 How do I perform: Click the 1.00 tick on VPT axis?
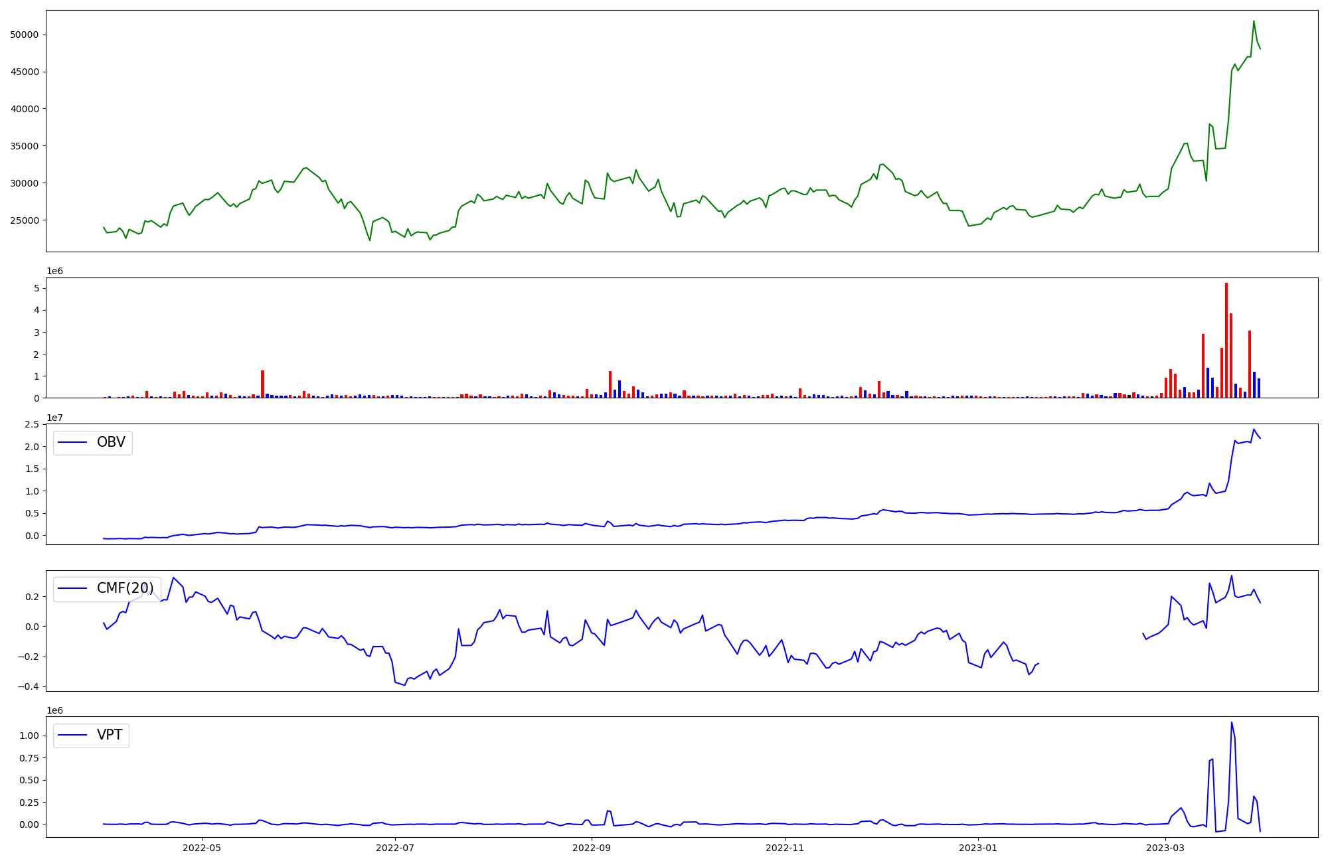point(28,736)
